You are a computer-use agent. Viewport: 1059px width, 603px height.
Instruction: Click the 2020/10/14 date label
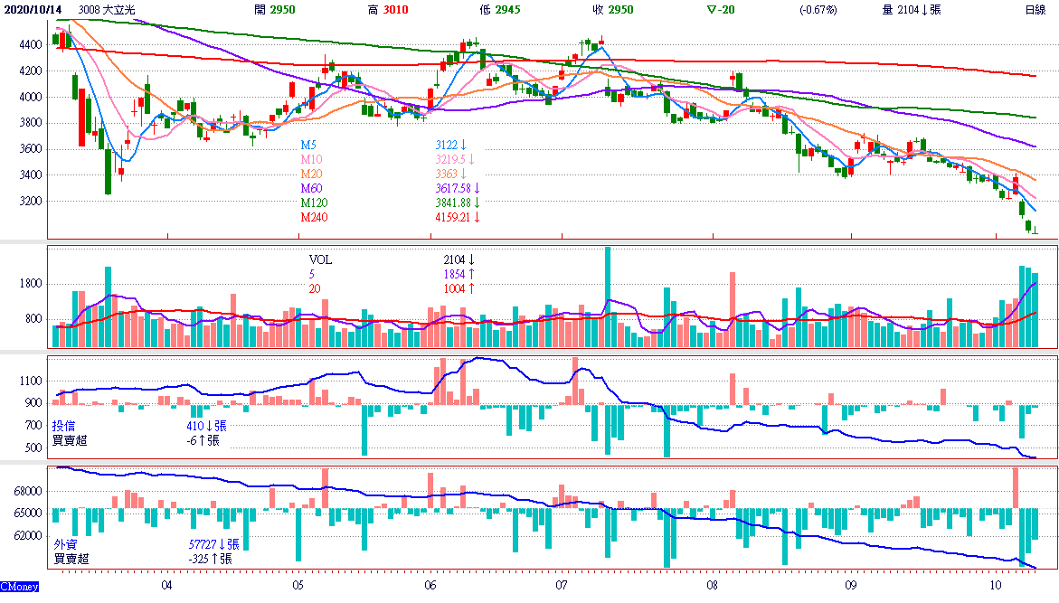click(x=35, y=10)
